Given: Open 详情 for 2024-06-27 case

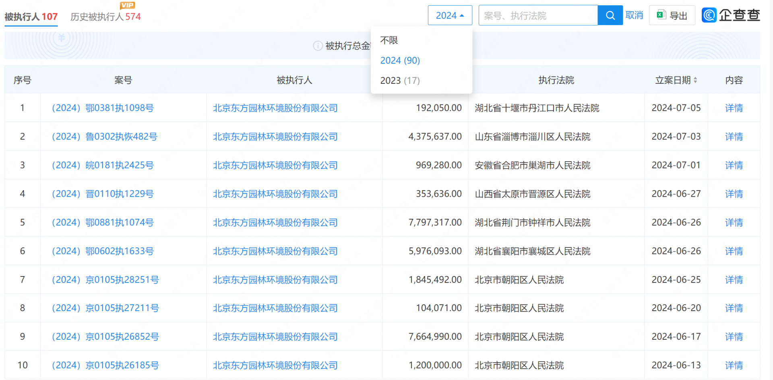Looking at the screenshot, I should point(734,194).
